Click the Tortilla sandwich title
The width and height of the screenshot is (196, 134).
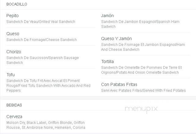point(108,61)
